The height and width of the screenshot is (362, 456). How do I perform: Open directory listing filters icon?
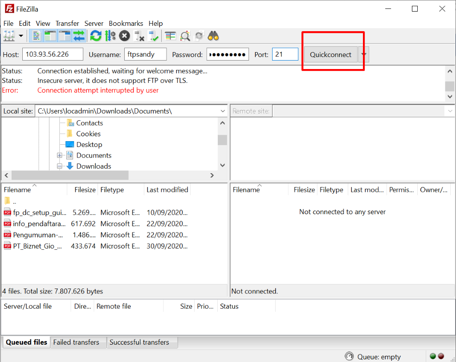coord(171,36)
